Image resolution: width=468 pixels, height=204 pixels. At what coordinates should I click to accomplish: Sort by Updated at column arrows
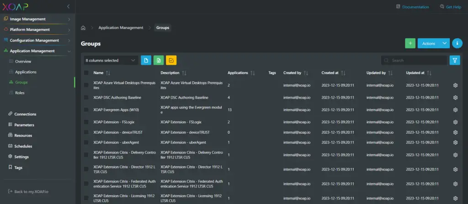429,73
